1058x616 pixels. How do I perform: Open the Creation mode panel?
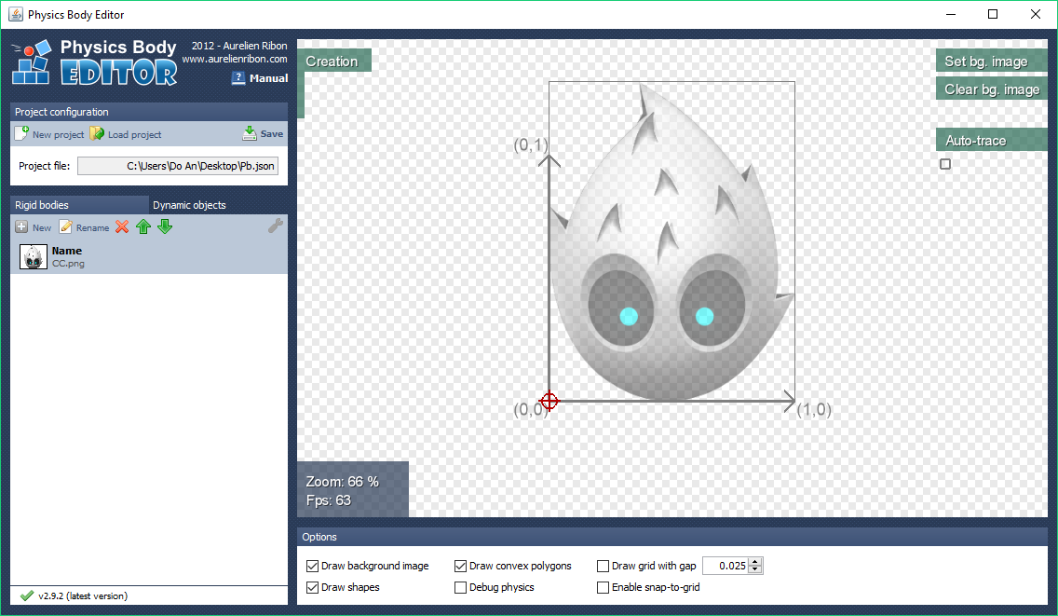334,61
